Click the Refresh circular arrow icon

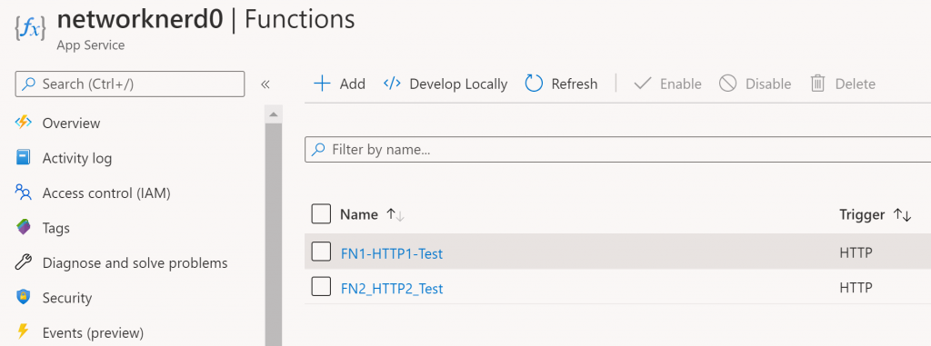(x=534, y=84)
